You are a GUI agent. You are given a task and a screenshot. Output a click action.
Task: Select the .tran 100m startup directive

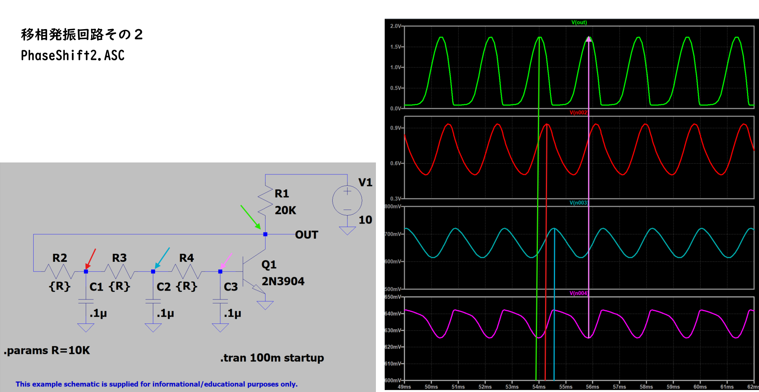[x=272, y=358]
